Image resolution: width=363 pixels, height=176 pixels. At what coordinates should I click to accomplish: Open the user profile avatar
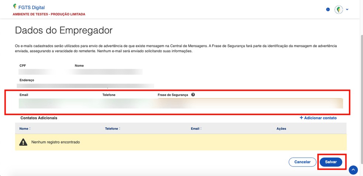[339, 10]
